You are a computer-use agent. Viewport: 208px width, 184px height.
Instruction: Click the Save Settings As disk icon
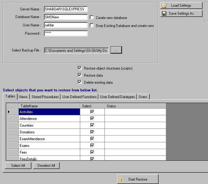pyautogui.click(x=164, y=13)
